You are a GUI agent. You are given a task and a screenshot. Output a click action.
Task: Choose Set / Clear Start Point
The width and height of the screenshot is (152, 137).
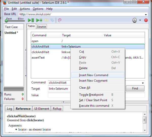pos(98,100)
